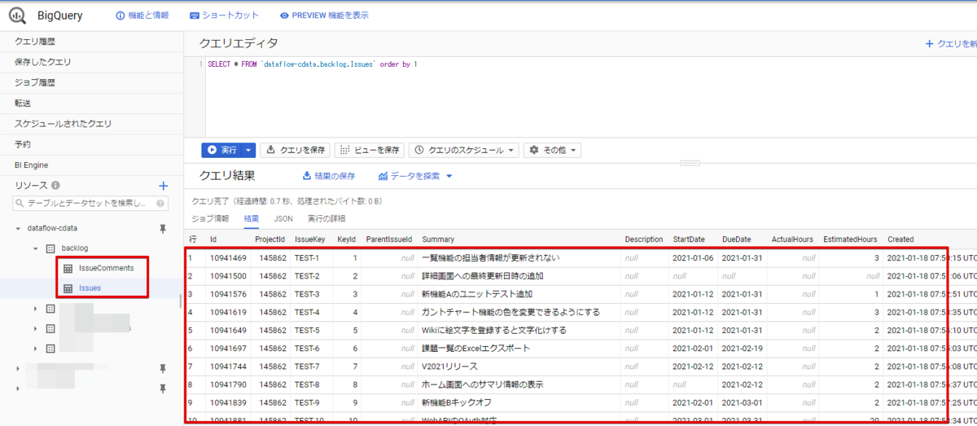Click IssueKey cell TEST-3

coord(308,294)
